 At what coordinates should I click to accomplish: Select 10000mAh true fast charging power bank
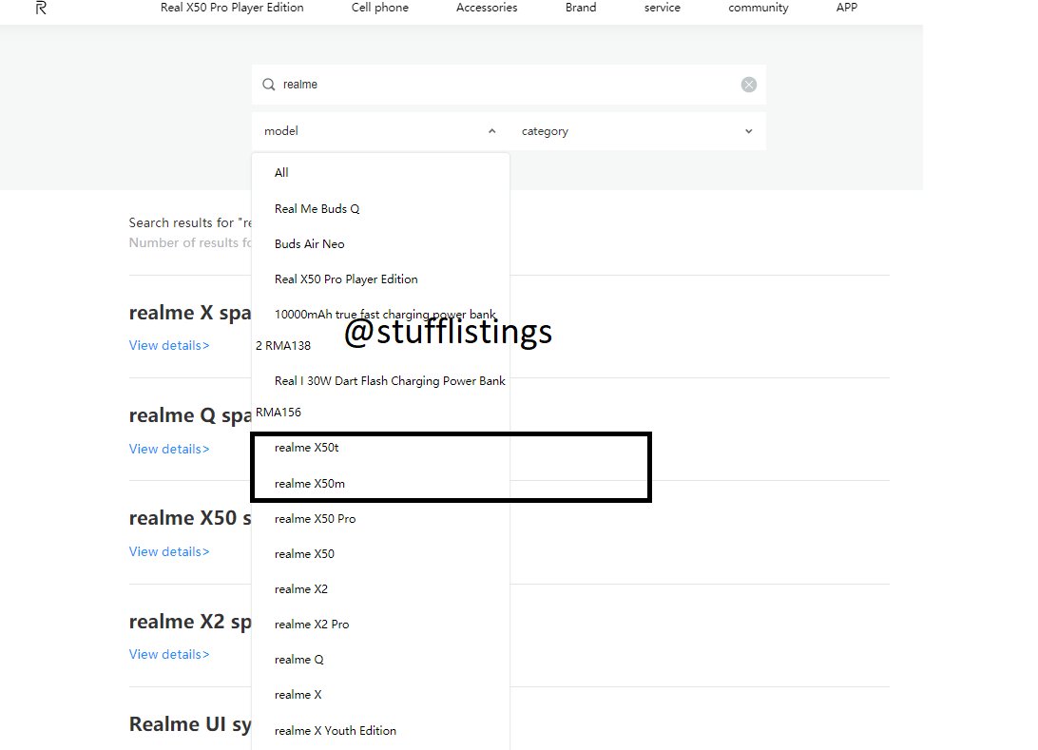click(x=385, y=315)
